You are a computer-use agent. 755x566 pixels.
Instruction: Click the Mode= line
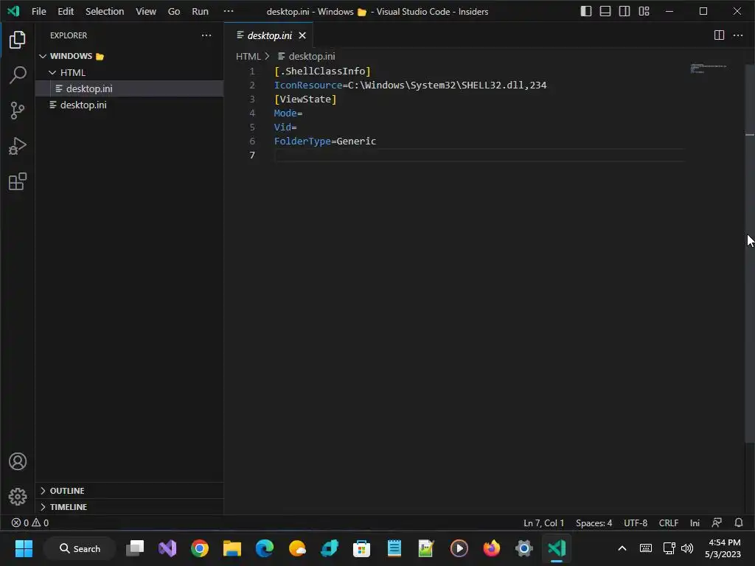pos(288,113)
